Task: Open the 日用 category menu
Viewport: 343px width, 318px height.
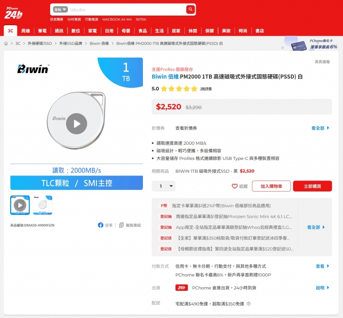Action: point(109,31)
